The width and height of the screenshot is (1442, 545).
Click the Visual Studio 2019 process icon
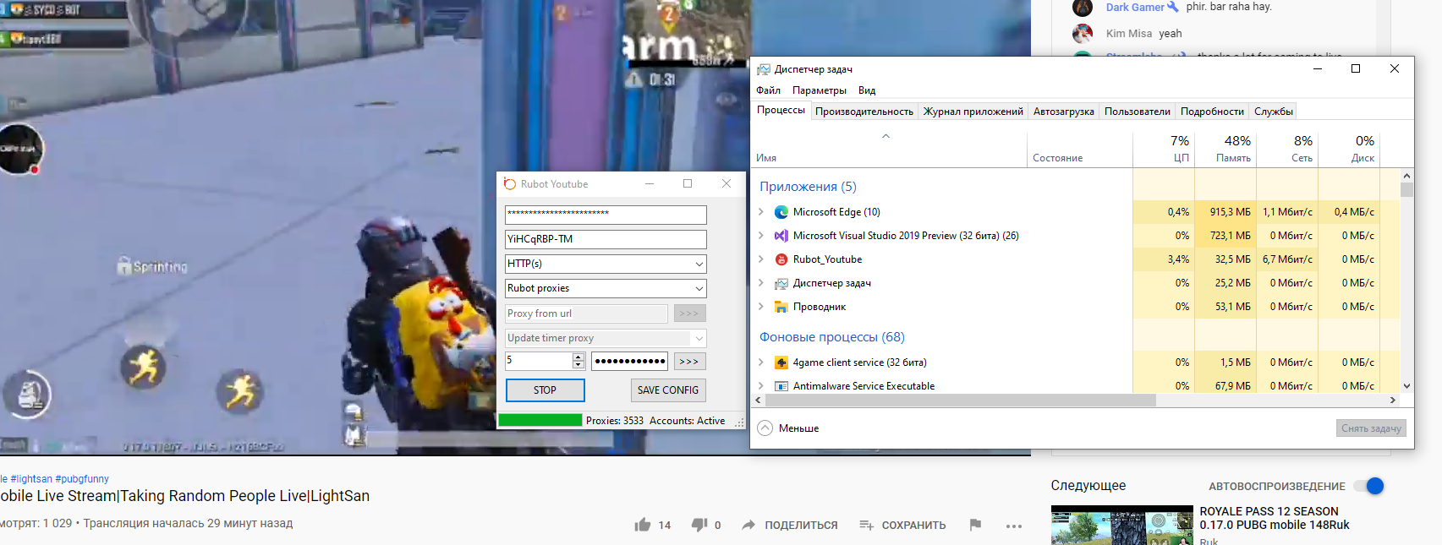(781, 236)
